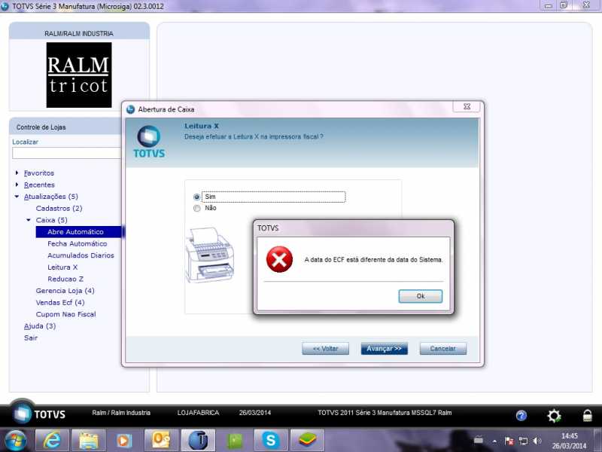Click TOTVS 2011 Série 3 Manufatura text

click(385, 413)
